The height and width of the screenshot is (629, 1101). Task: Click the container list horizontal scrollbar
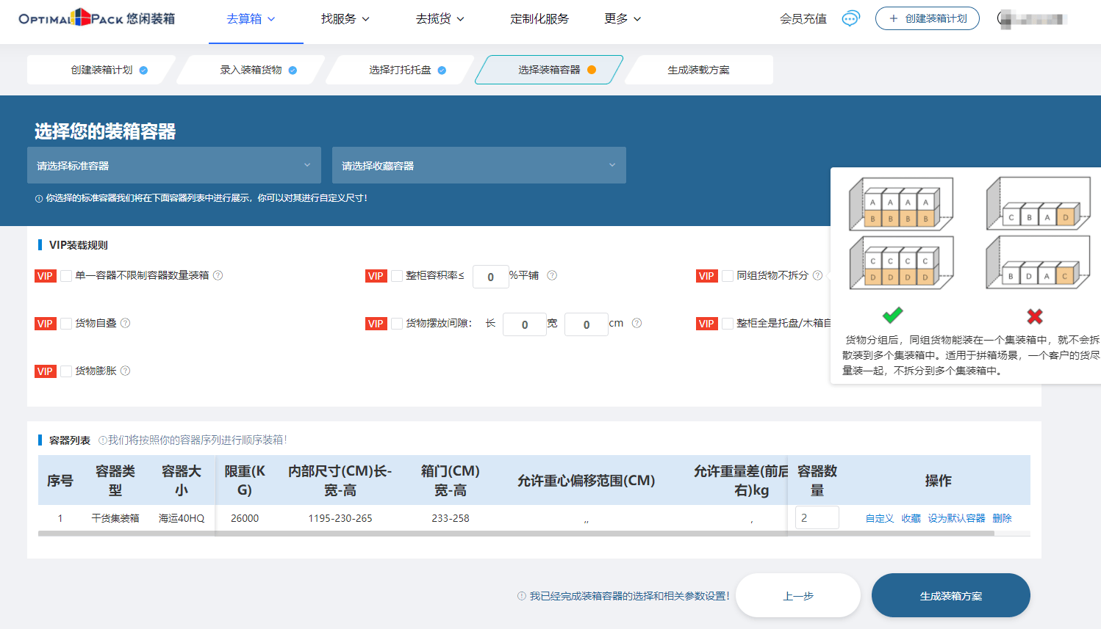click(514, 534)
